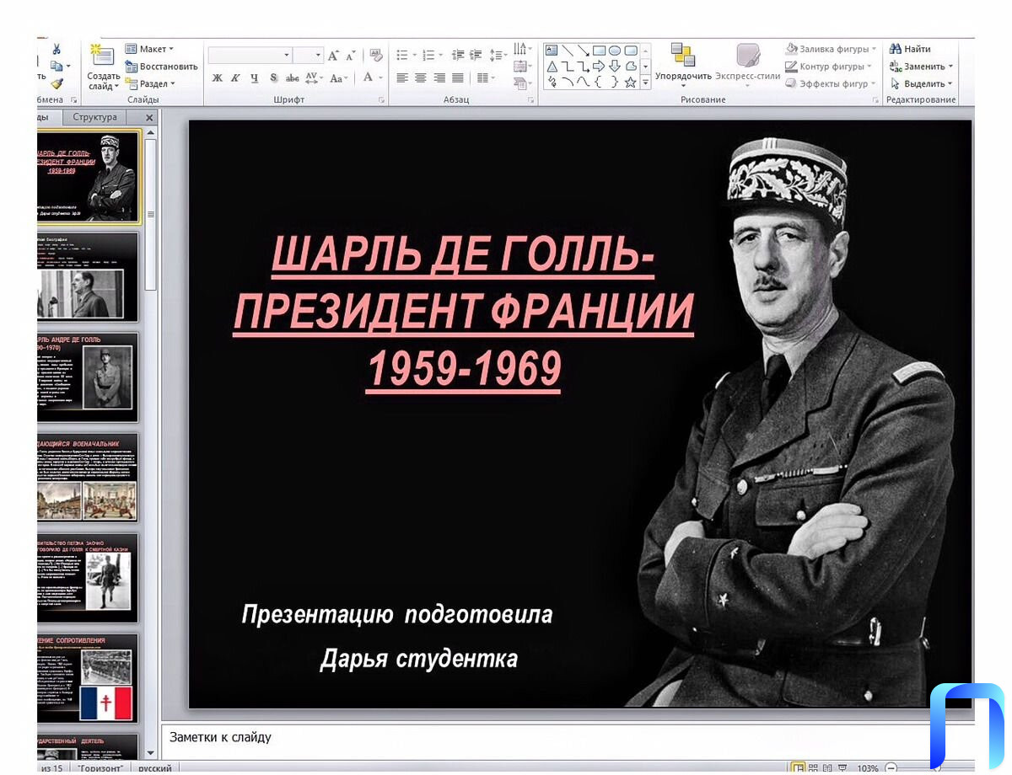Select the down block arrow shape
The image size is (1012, 775).
[x=615, y=67]
